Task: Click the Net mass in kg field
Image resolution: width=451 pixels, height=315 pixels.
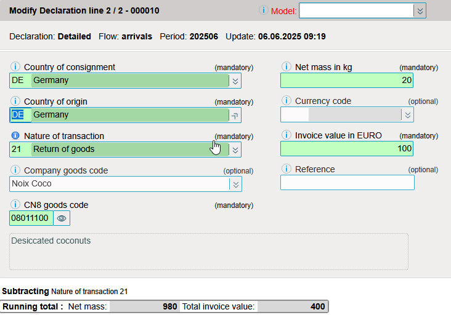Action: click(346, 81)
